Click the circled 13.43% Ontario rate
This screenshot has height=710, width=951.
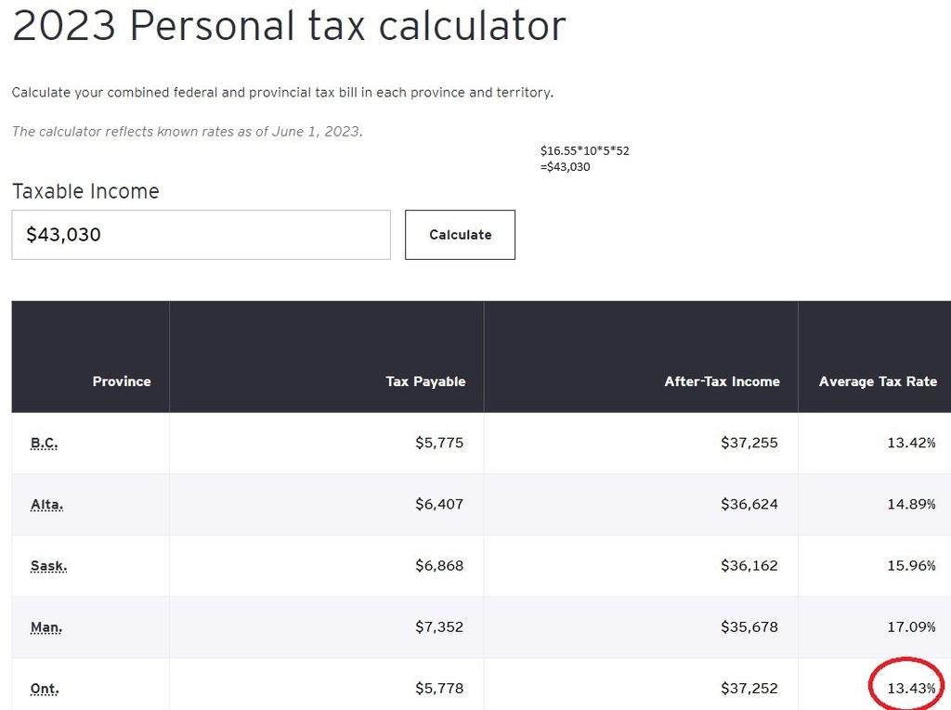(911, 689)
